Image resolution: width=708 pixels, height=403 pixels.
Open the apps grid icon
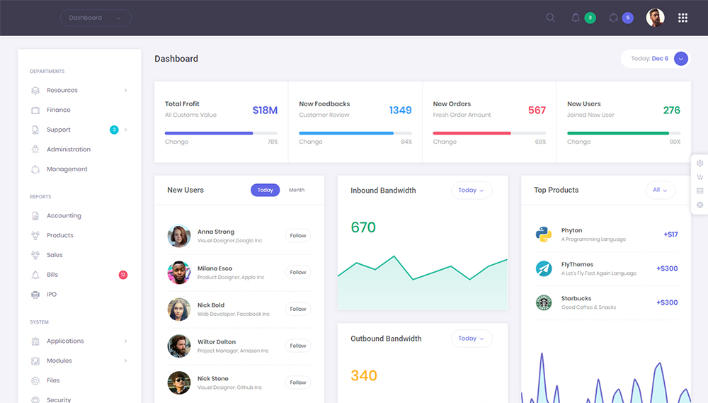click(683, 18)
